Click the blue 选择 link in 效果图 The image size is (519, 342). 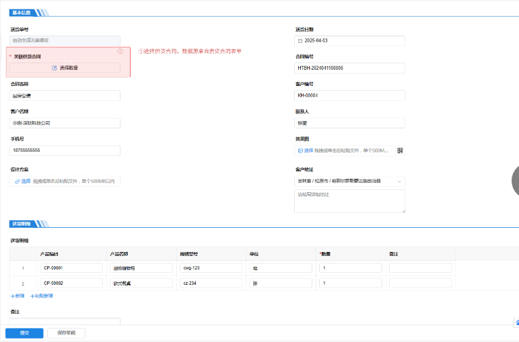coord(308,151)
